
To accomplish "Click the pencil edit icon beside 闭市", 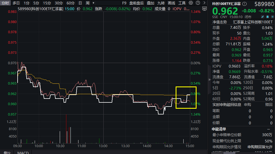I will point(263,17).
